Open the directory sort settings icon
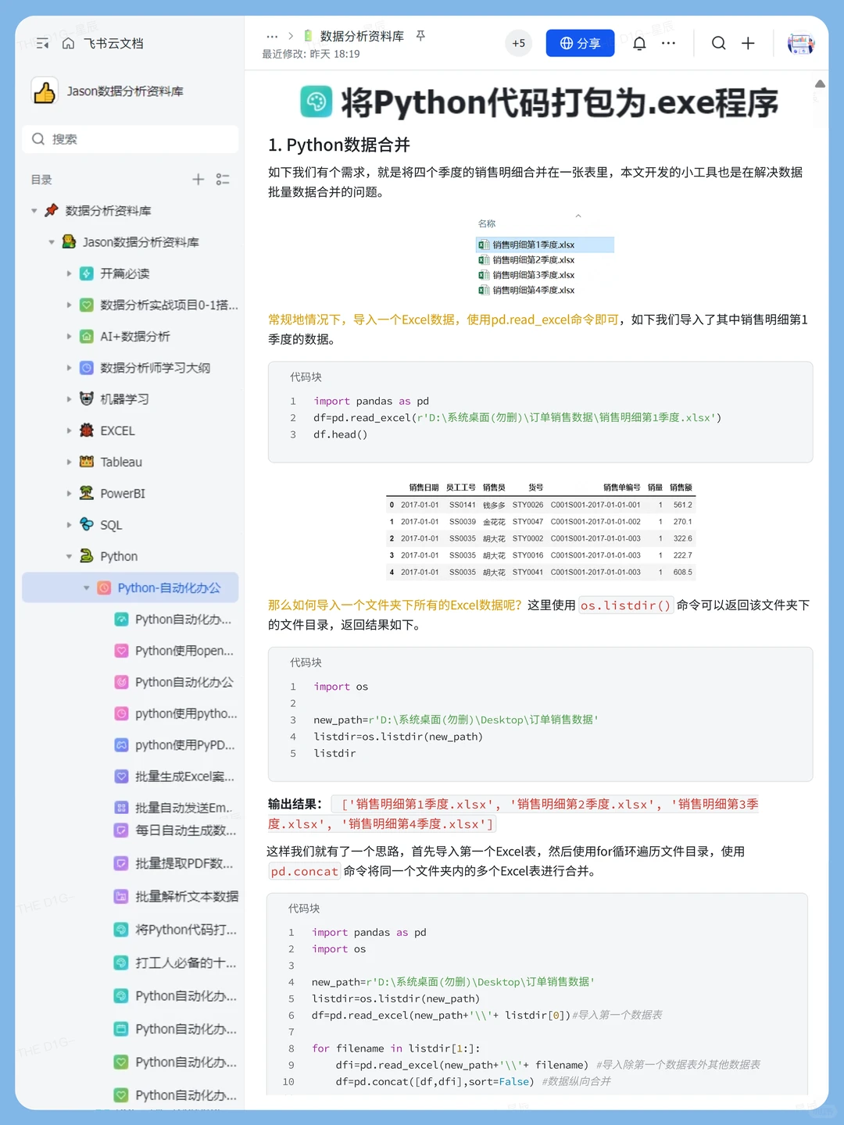The width and height of the screenshot is (844, 1125). tap(223, 180)
